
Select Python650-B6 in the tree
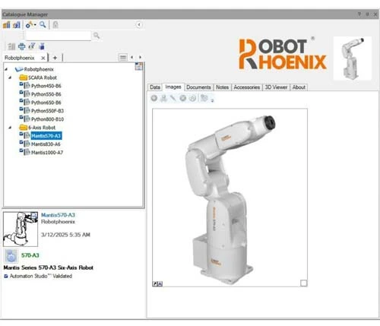(x=46, y=103)
